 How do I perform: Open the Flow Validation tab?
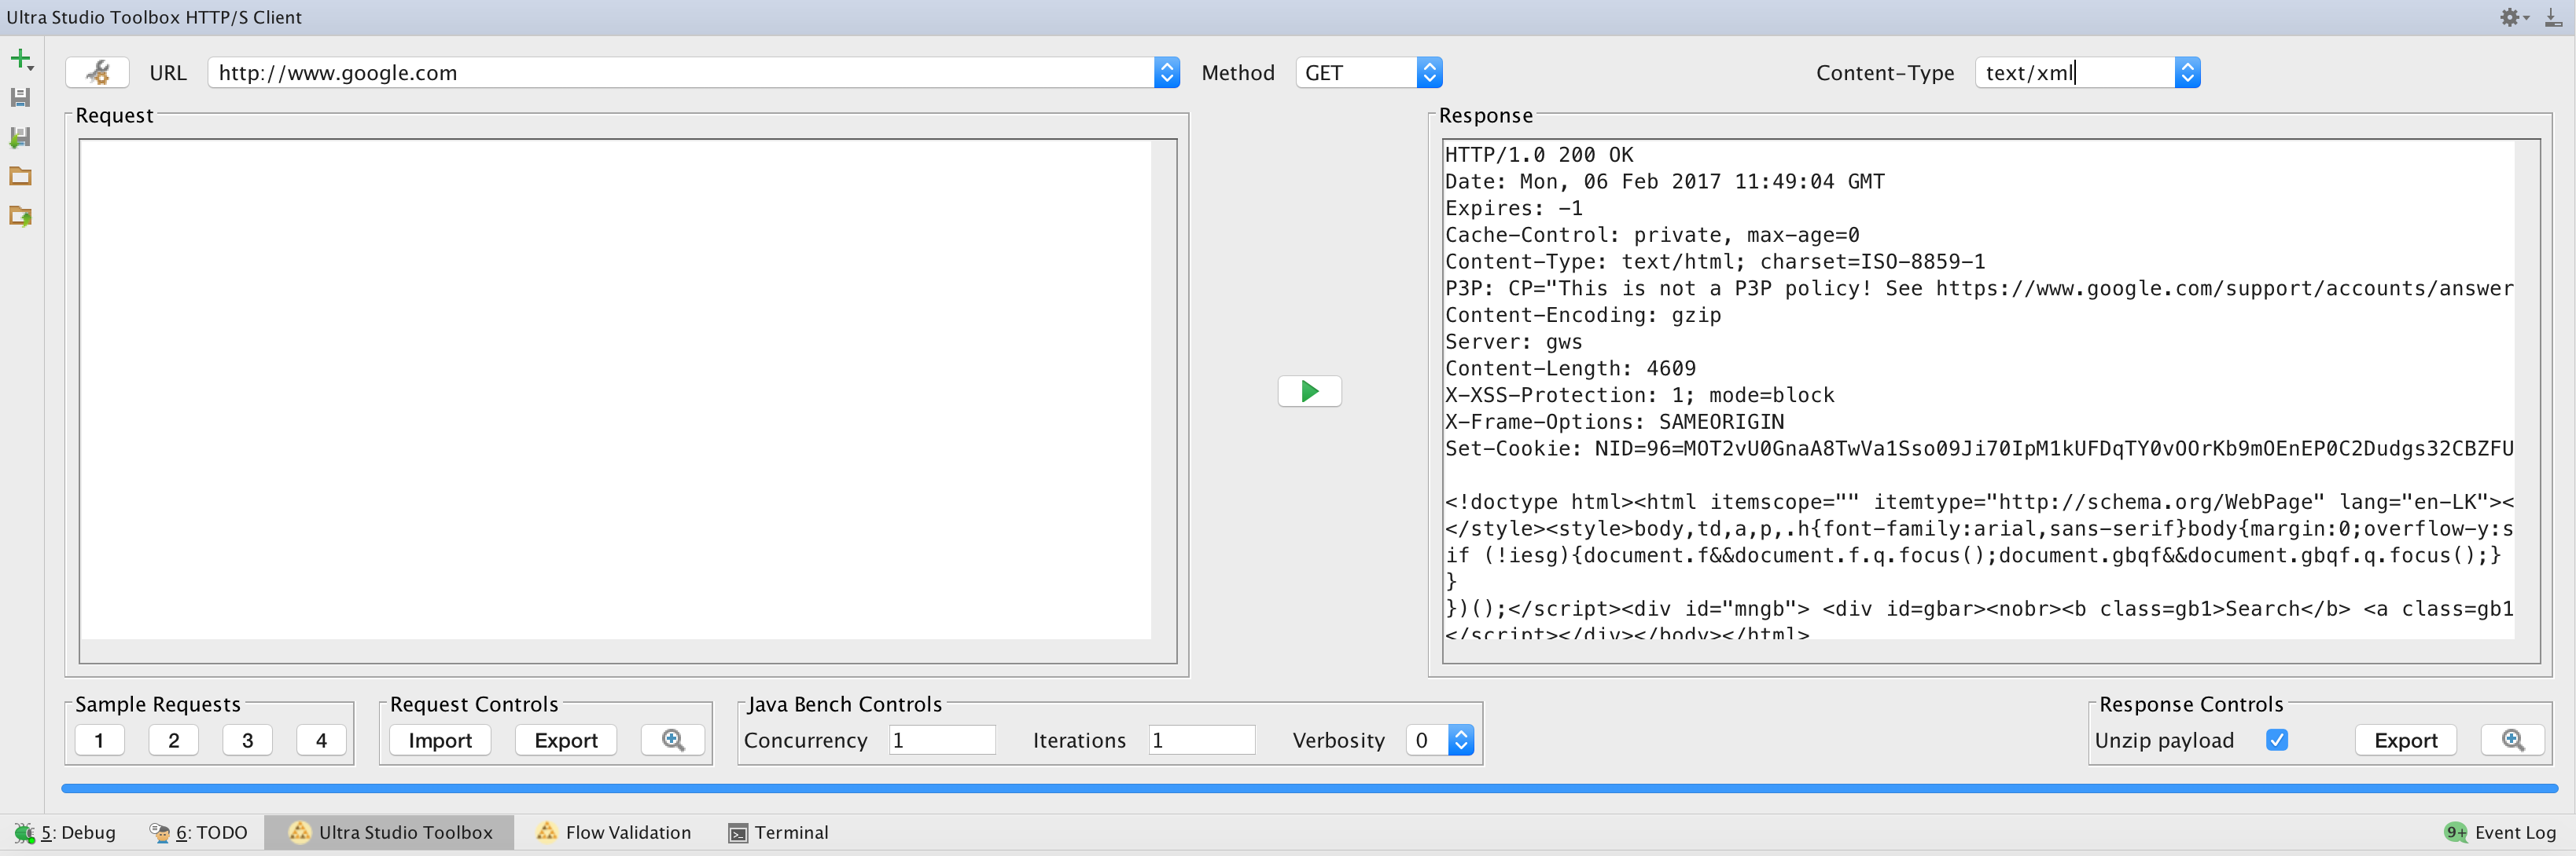click(614, 832)
